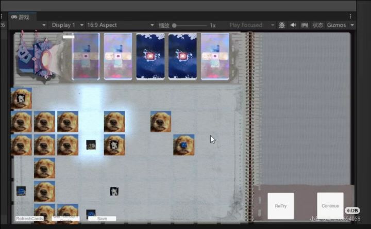
Task: Click the dog tile with blue nose
Action: click(x=183, y=145)
